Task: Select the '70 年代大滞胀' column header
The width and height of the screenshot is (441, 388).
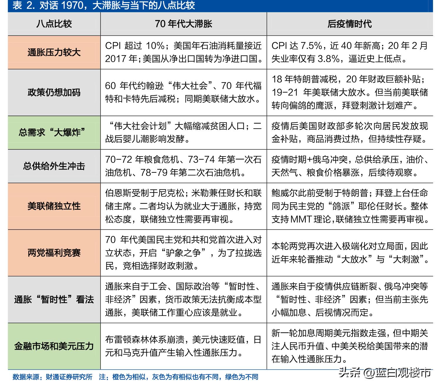Action: 183,24
